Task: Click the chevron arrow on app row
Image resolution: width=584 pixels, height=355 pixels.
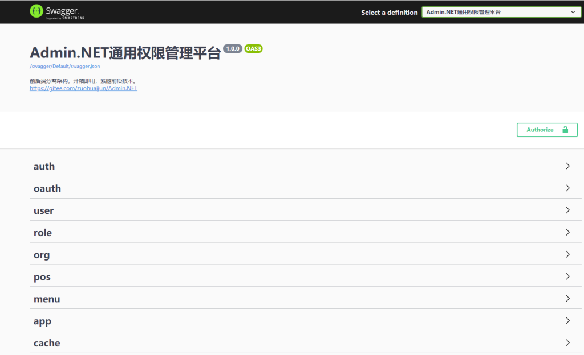Action: [x=567, y=321]
